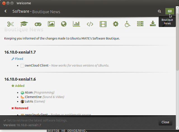Open the Boutique News button
The height and width of the screenshot is (132, 179).
(170, 11)
